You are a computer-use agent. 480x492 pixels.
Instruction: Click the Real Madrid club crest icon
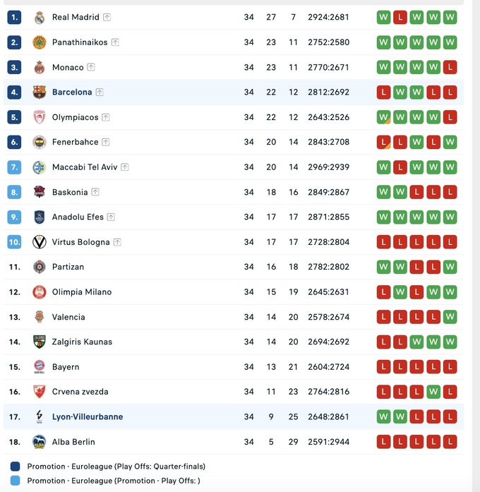tap(40, 18)
